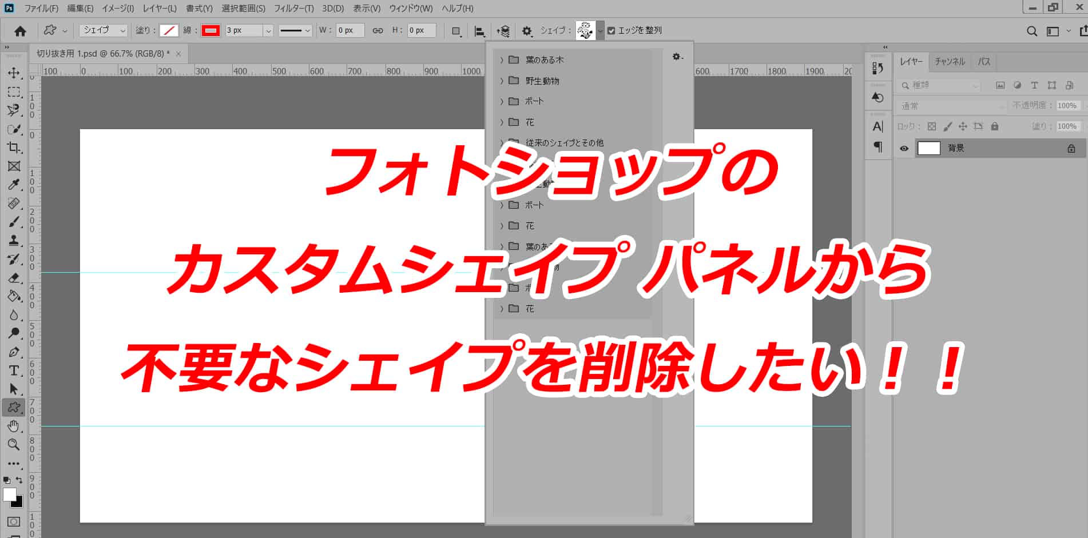The width and height of the screenshot is (1088, 538).
Task: Select the Eyedropper tool
Action: pyautogui.click(x=14, y=185)
